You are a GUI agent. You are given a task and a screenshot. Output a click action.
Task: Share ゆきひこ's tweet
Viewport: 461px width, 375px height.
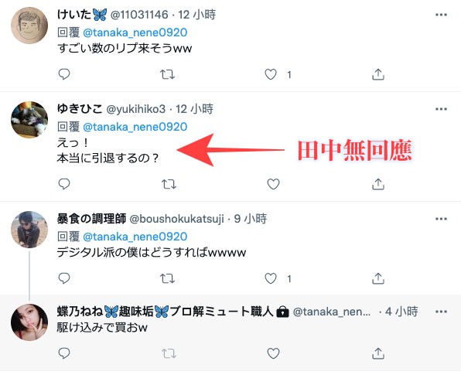tap(378, 184)
